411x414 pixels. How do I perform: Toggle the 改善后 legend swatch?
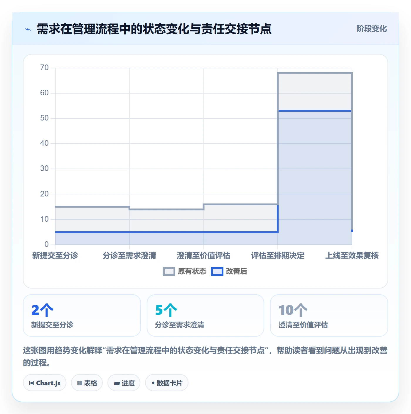217,272
